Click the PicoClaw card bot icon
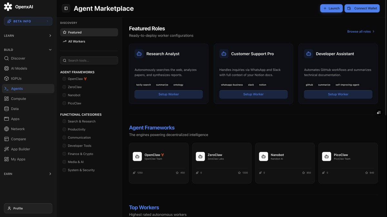Image resolution: width=387 pixels, height=217 pixels. click(327, 157)
